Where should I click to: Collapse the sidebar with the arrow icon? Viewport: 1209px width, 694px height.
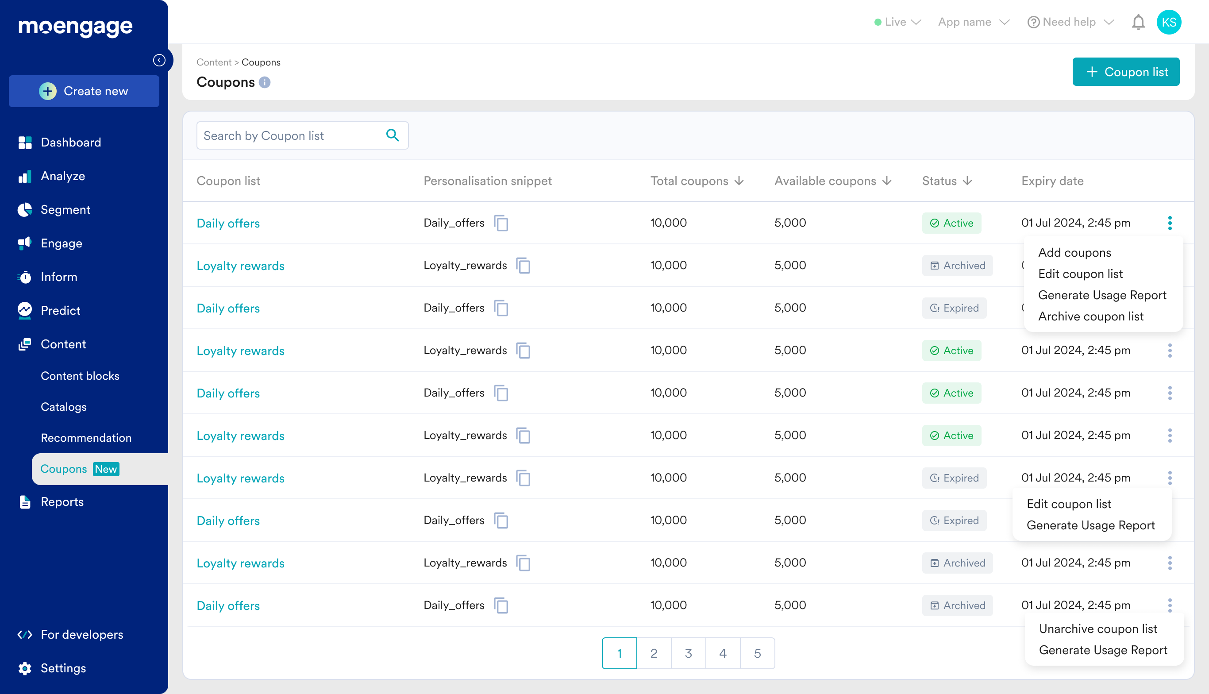click(159, 60)
